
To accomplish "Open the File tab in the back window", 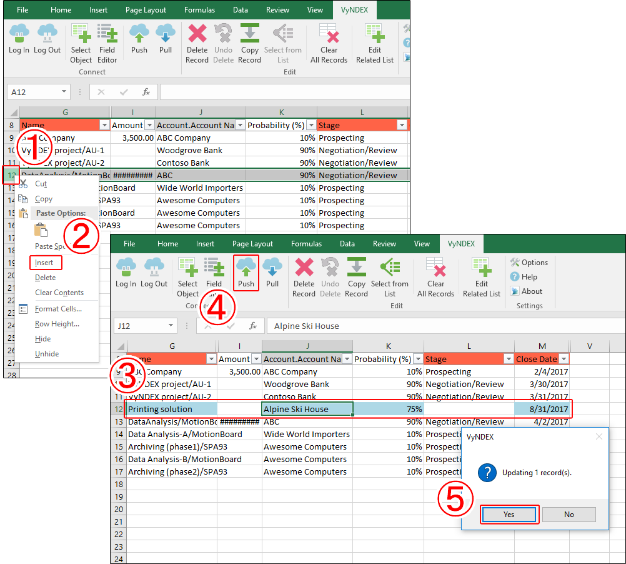I will tap(22, 10).
